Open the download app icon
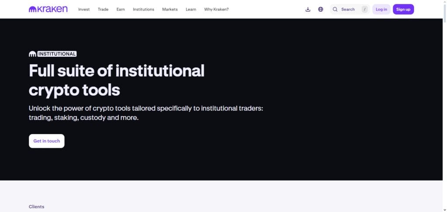The image size is (447, 212). pos(308,10)
